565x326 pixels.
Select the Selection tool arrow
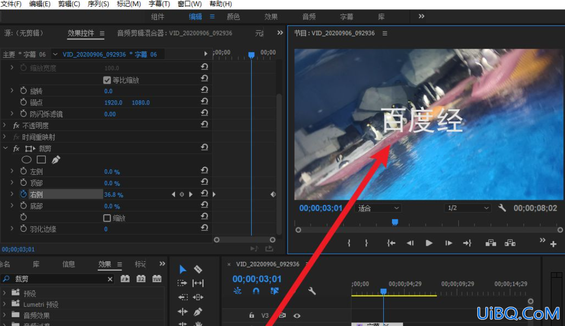point(183,270)
